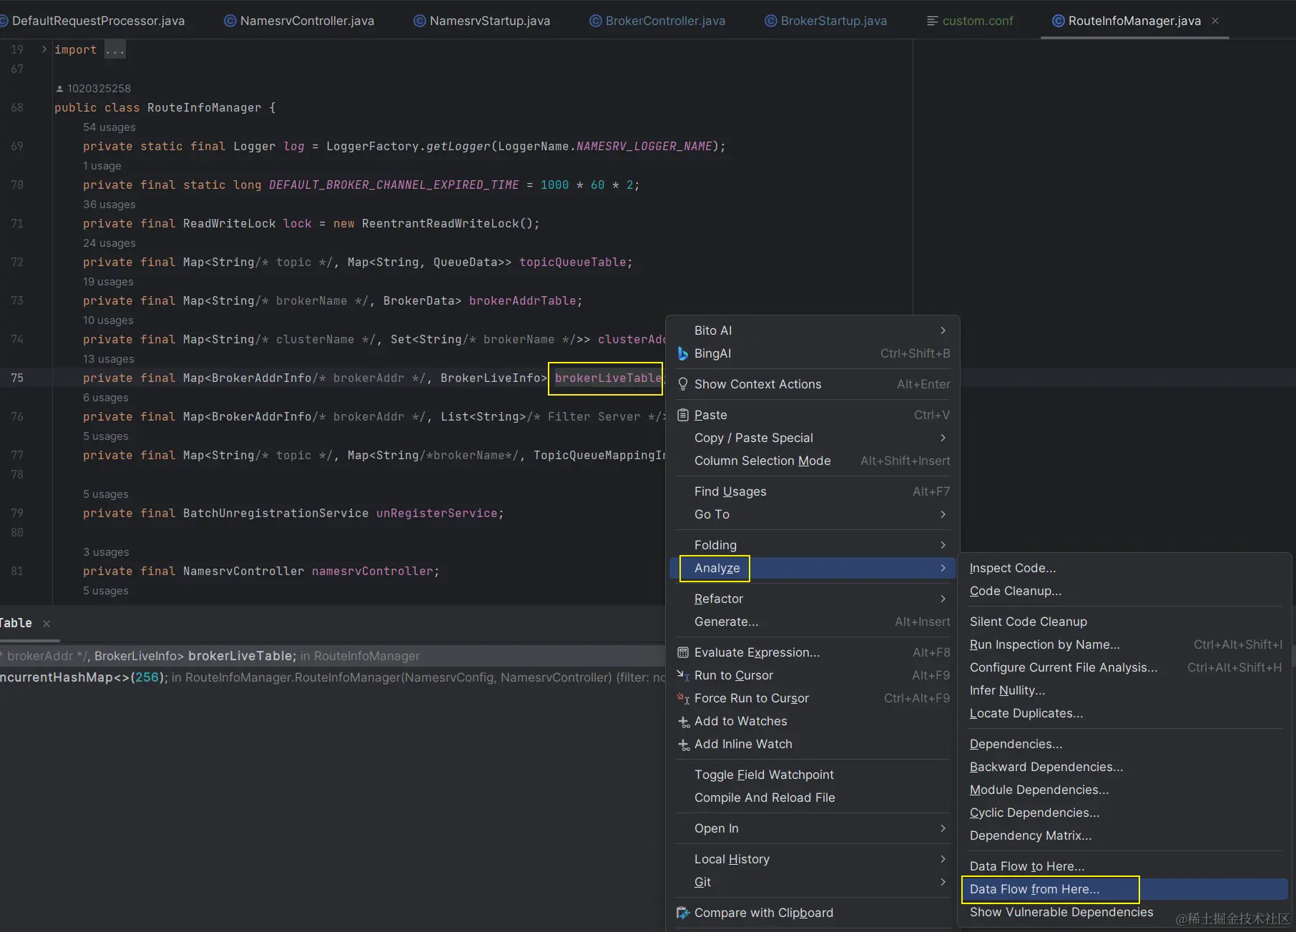Click Show Vulnerable Dependencies
This screenshot has height=932, width=1296.
1125,912
